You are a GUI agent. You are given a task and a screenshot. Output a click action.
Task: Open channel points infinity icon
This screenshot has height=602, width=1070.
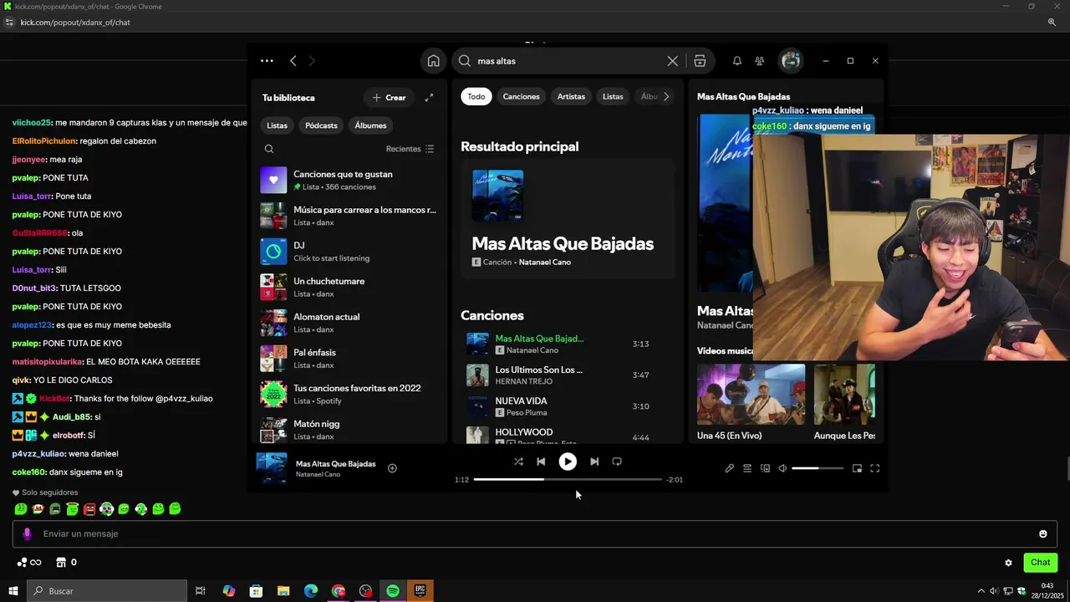tap(29, 563)
